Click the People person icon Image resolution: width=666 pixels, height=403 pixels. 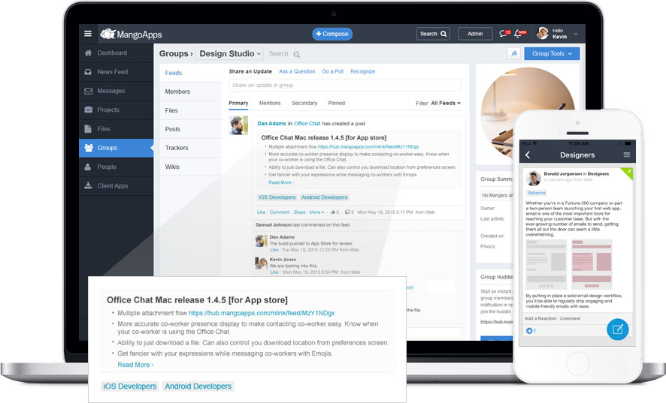coord(88,167)
